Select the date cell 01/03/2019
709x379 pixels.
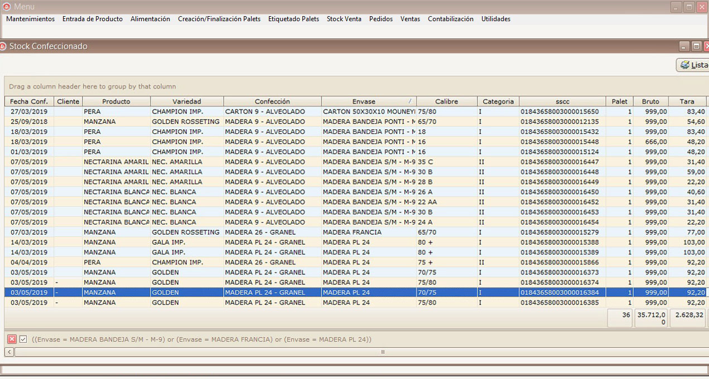[29, 152]
